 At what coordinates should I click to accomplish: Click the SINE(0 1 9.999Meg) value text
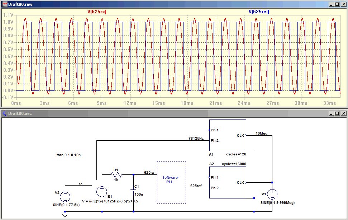(x=278, y=202)
